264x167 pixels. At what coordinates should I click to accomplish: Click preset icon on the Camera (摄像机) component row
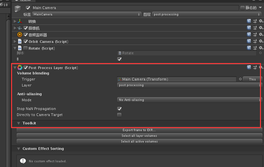[x=255, y=28]
